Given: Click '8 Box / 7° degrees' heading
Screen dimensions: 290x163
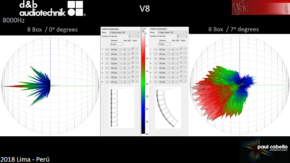Looking at the screenshot, I should (234, 29).
